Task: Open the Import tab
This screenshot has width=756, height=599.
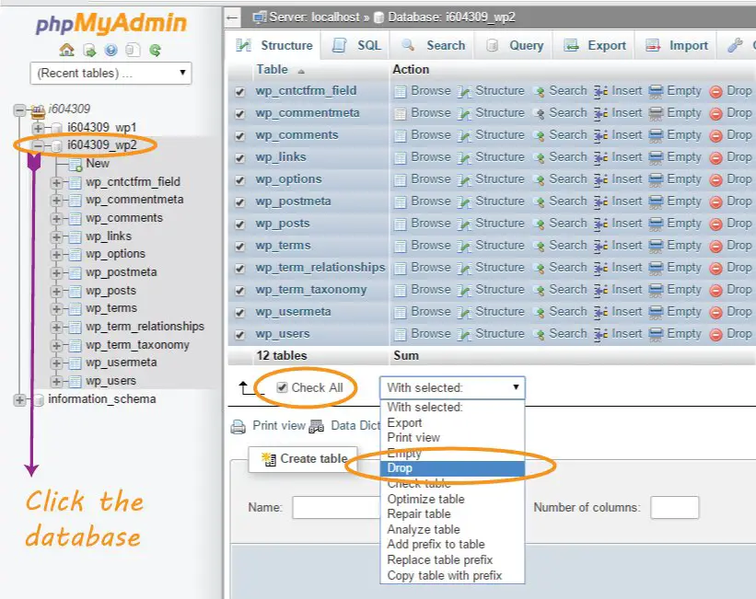Action: [x=676, y=46]
